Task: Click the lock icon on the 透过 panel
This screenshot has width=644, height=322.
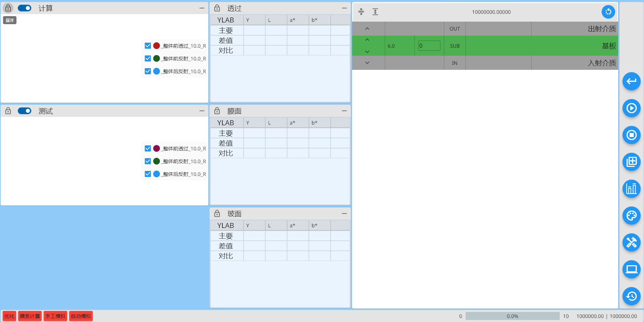Action: [x=217, y=8]
